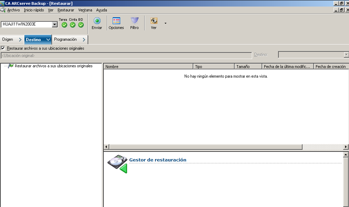Select the restore to original locations tree item
349x207 pixels.
click(x=53, y=66)
